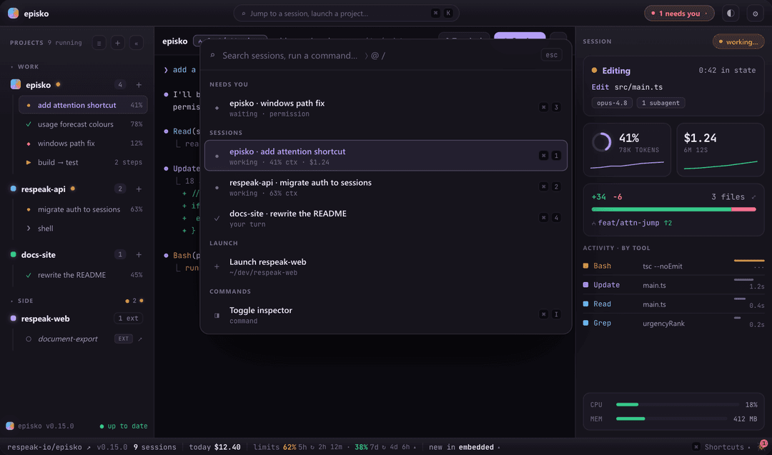
Task: Add a session to respeak-api project
Action: [x=139, y=189]
